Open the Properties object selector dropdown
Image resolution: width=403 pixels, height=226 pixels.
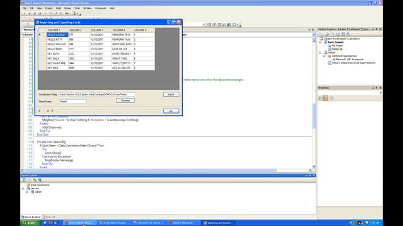[380, 93]
